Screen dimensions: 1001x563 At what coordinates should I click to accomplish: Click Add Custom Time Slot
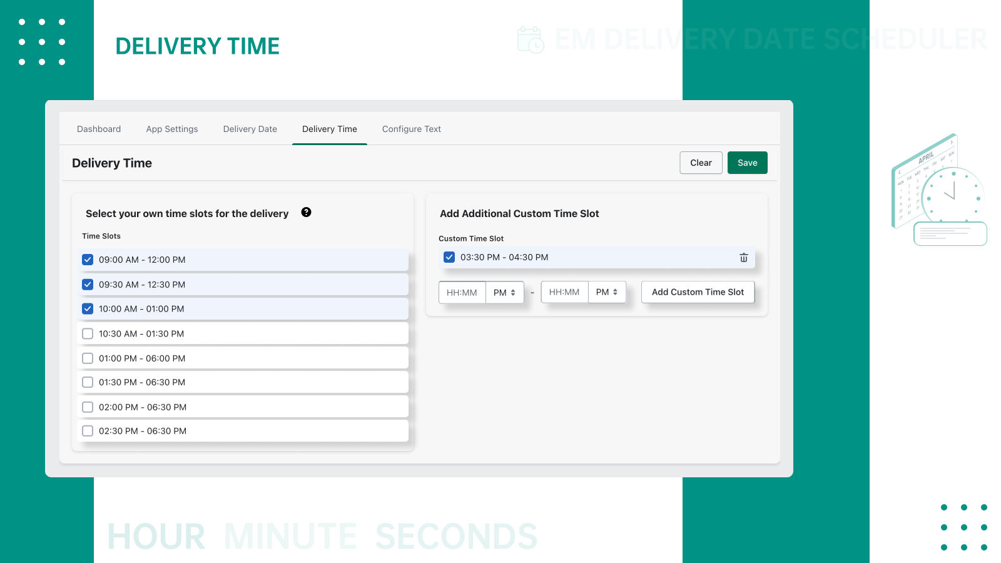(x=698, y=292)
